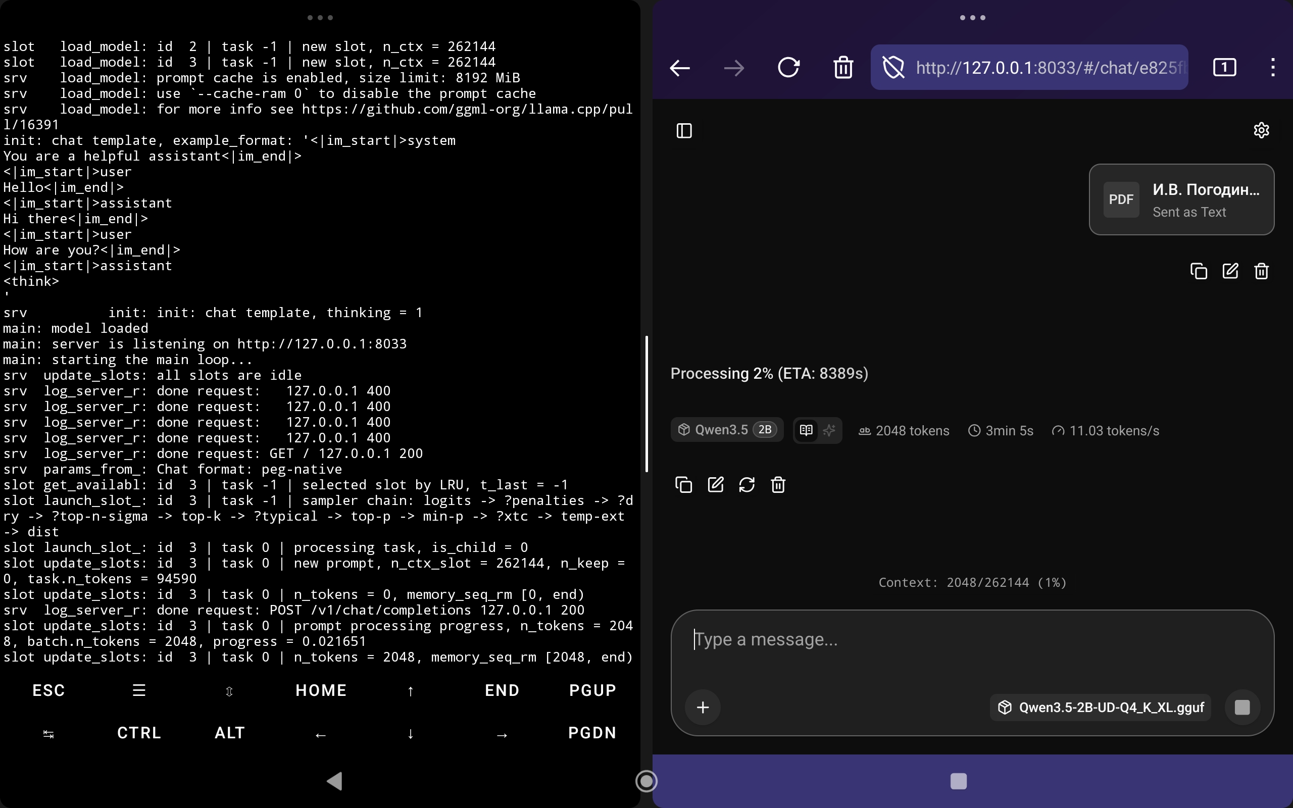Viewport: 1293px width, 808px height.
Task: Tap Android recents square button
Action: 959,781
